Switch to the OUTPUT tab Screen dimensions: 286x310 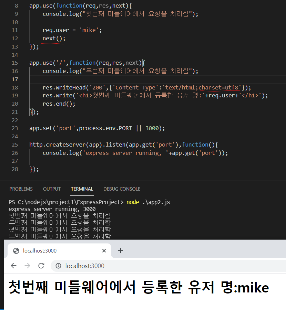[x=52, y=189]
